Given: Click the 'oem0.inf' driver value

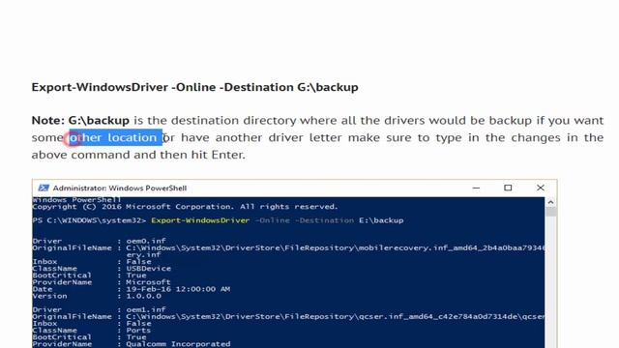Looking at the screenshot, I should click(146, 241).
